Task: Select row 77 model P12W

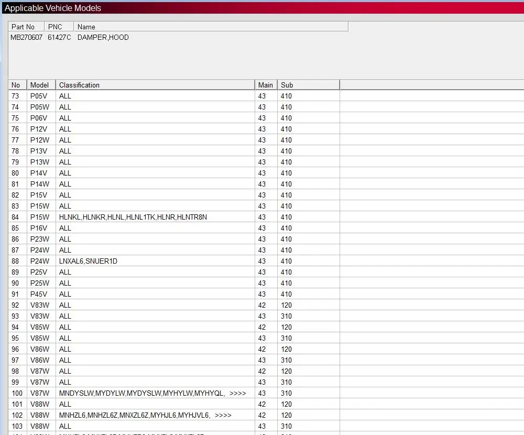Action: 40,140
